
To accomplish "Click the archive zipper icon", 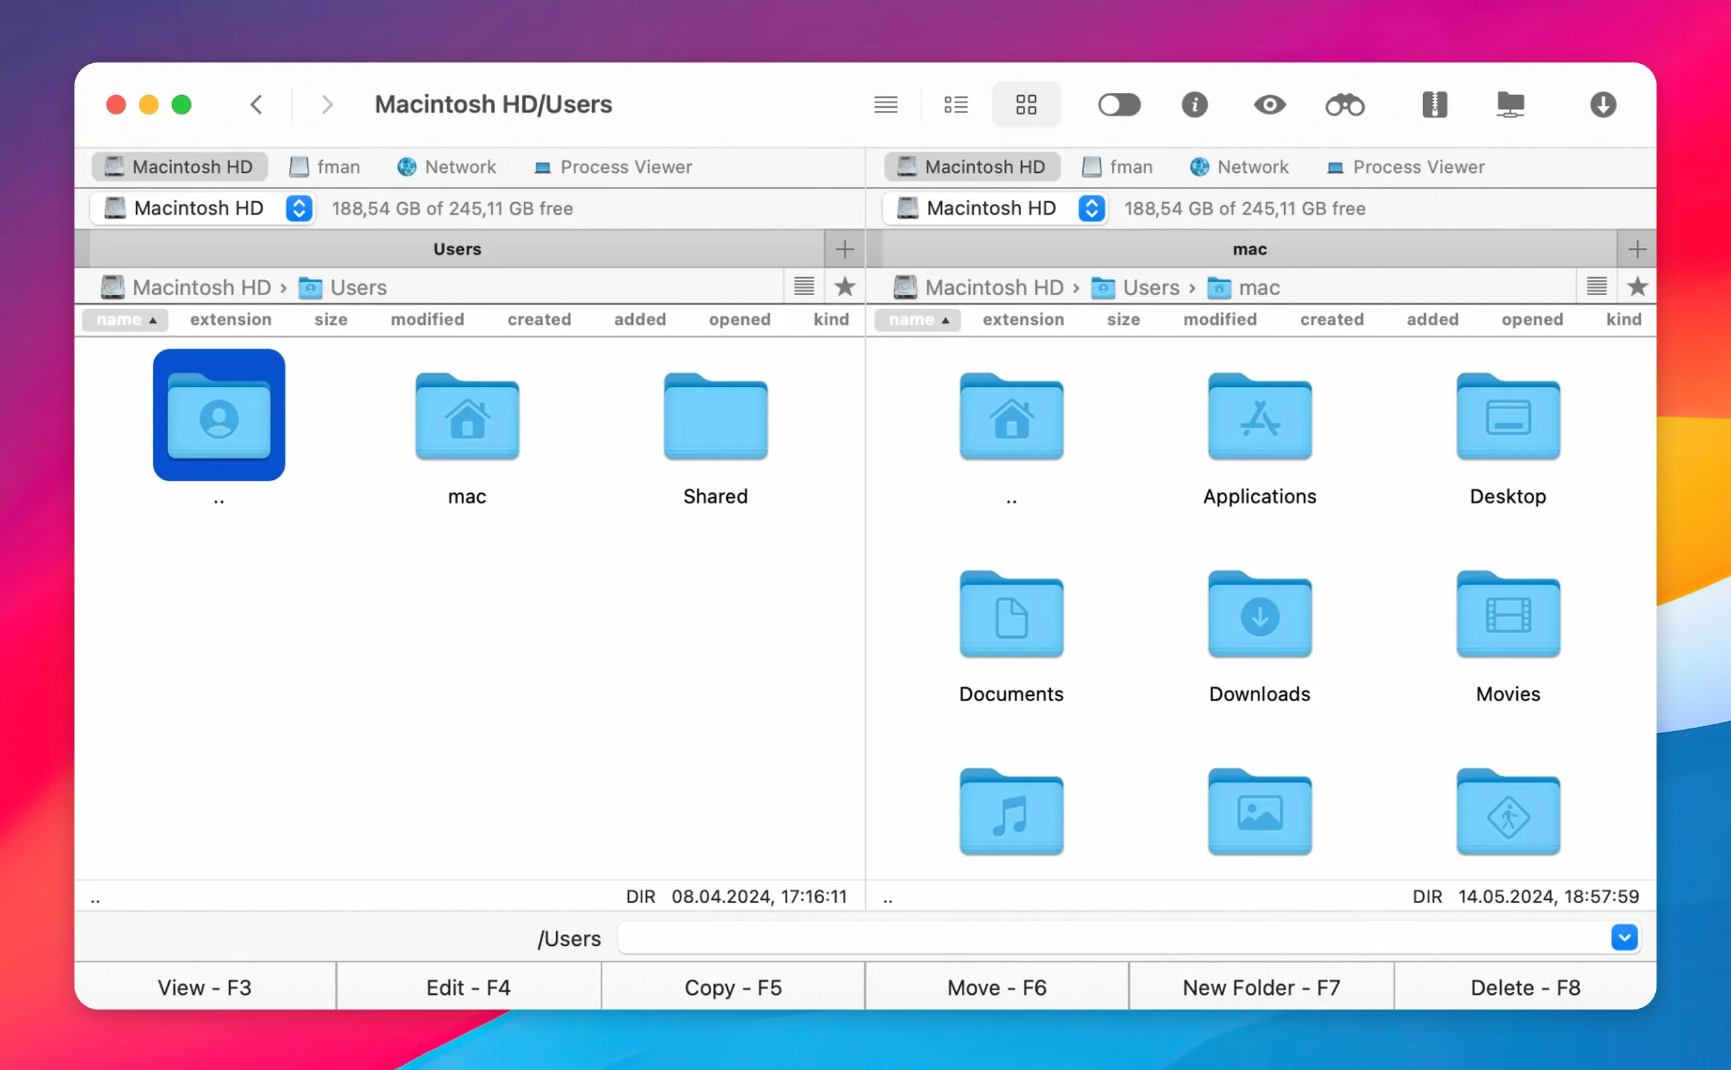I will tap(1435, 105).
